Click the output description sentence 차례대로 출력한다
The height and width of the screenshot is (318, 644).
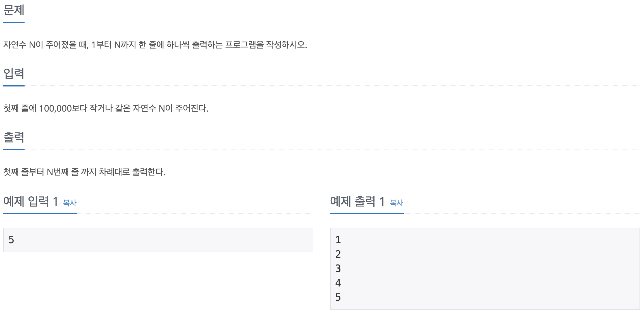(84, 172)
